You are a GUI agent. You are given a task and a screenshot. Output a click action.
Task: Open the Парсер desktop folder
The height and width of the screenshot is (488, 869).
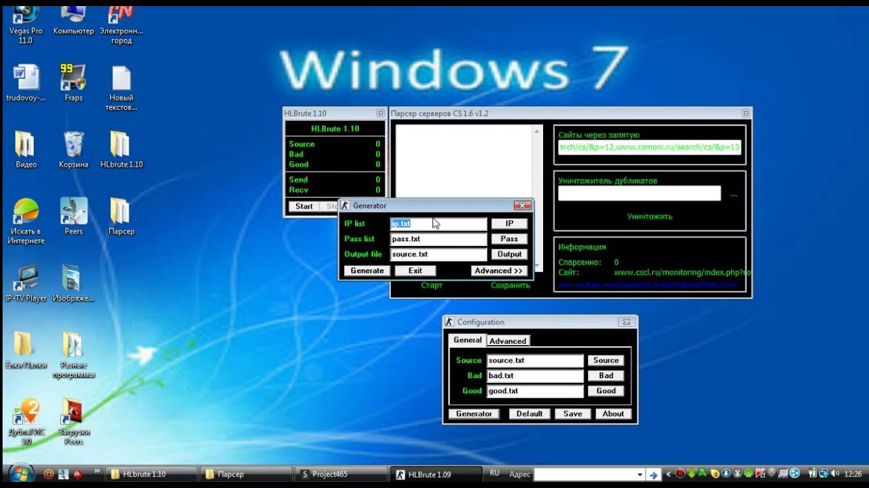click(121, 216)
